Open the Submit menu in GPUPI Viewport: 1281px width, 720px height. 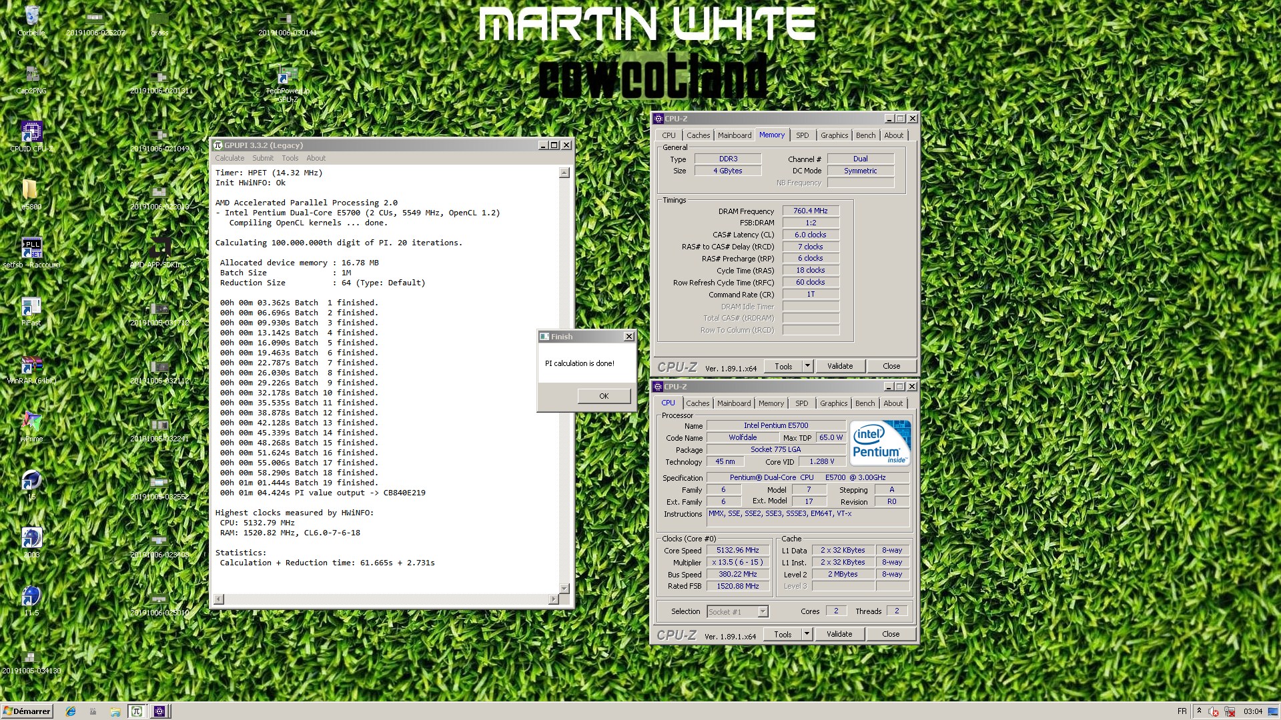click(x=263, y=158)
